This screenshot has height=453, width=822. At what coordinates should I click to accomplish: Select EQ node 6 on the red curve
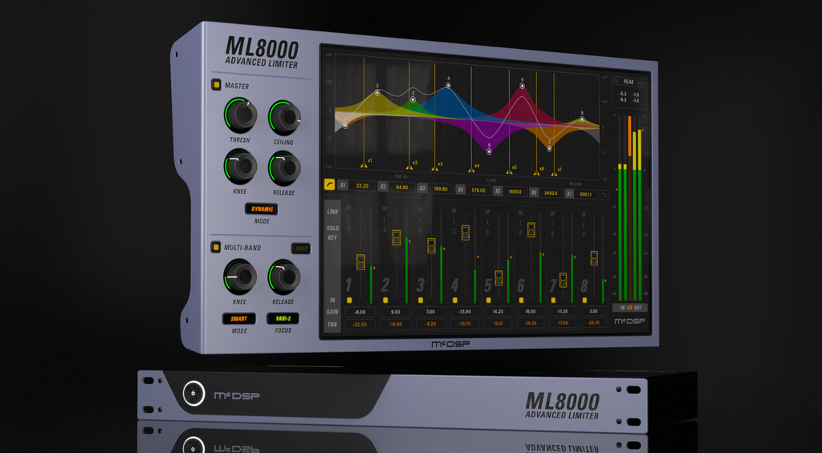[x=523, y=87]
